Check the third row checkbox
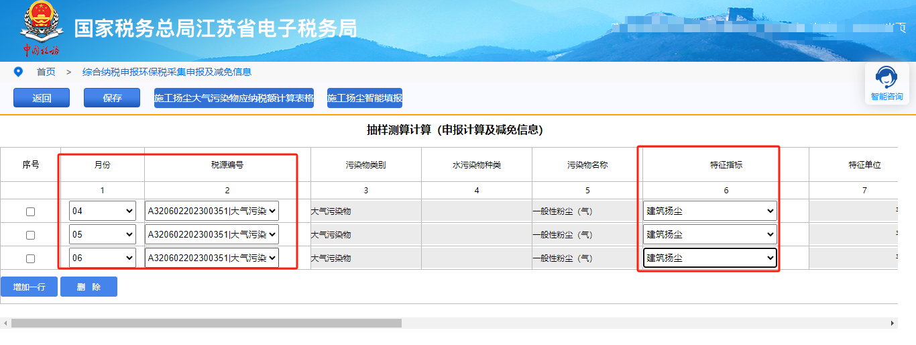Screen dimensions: 916x345 [x=30, y=258]
